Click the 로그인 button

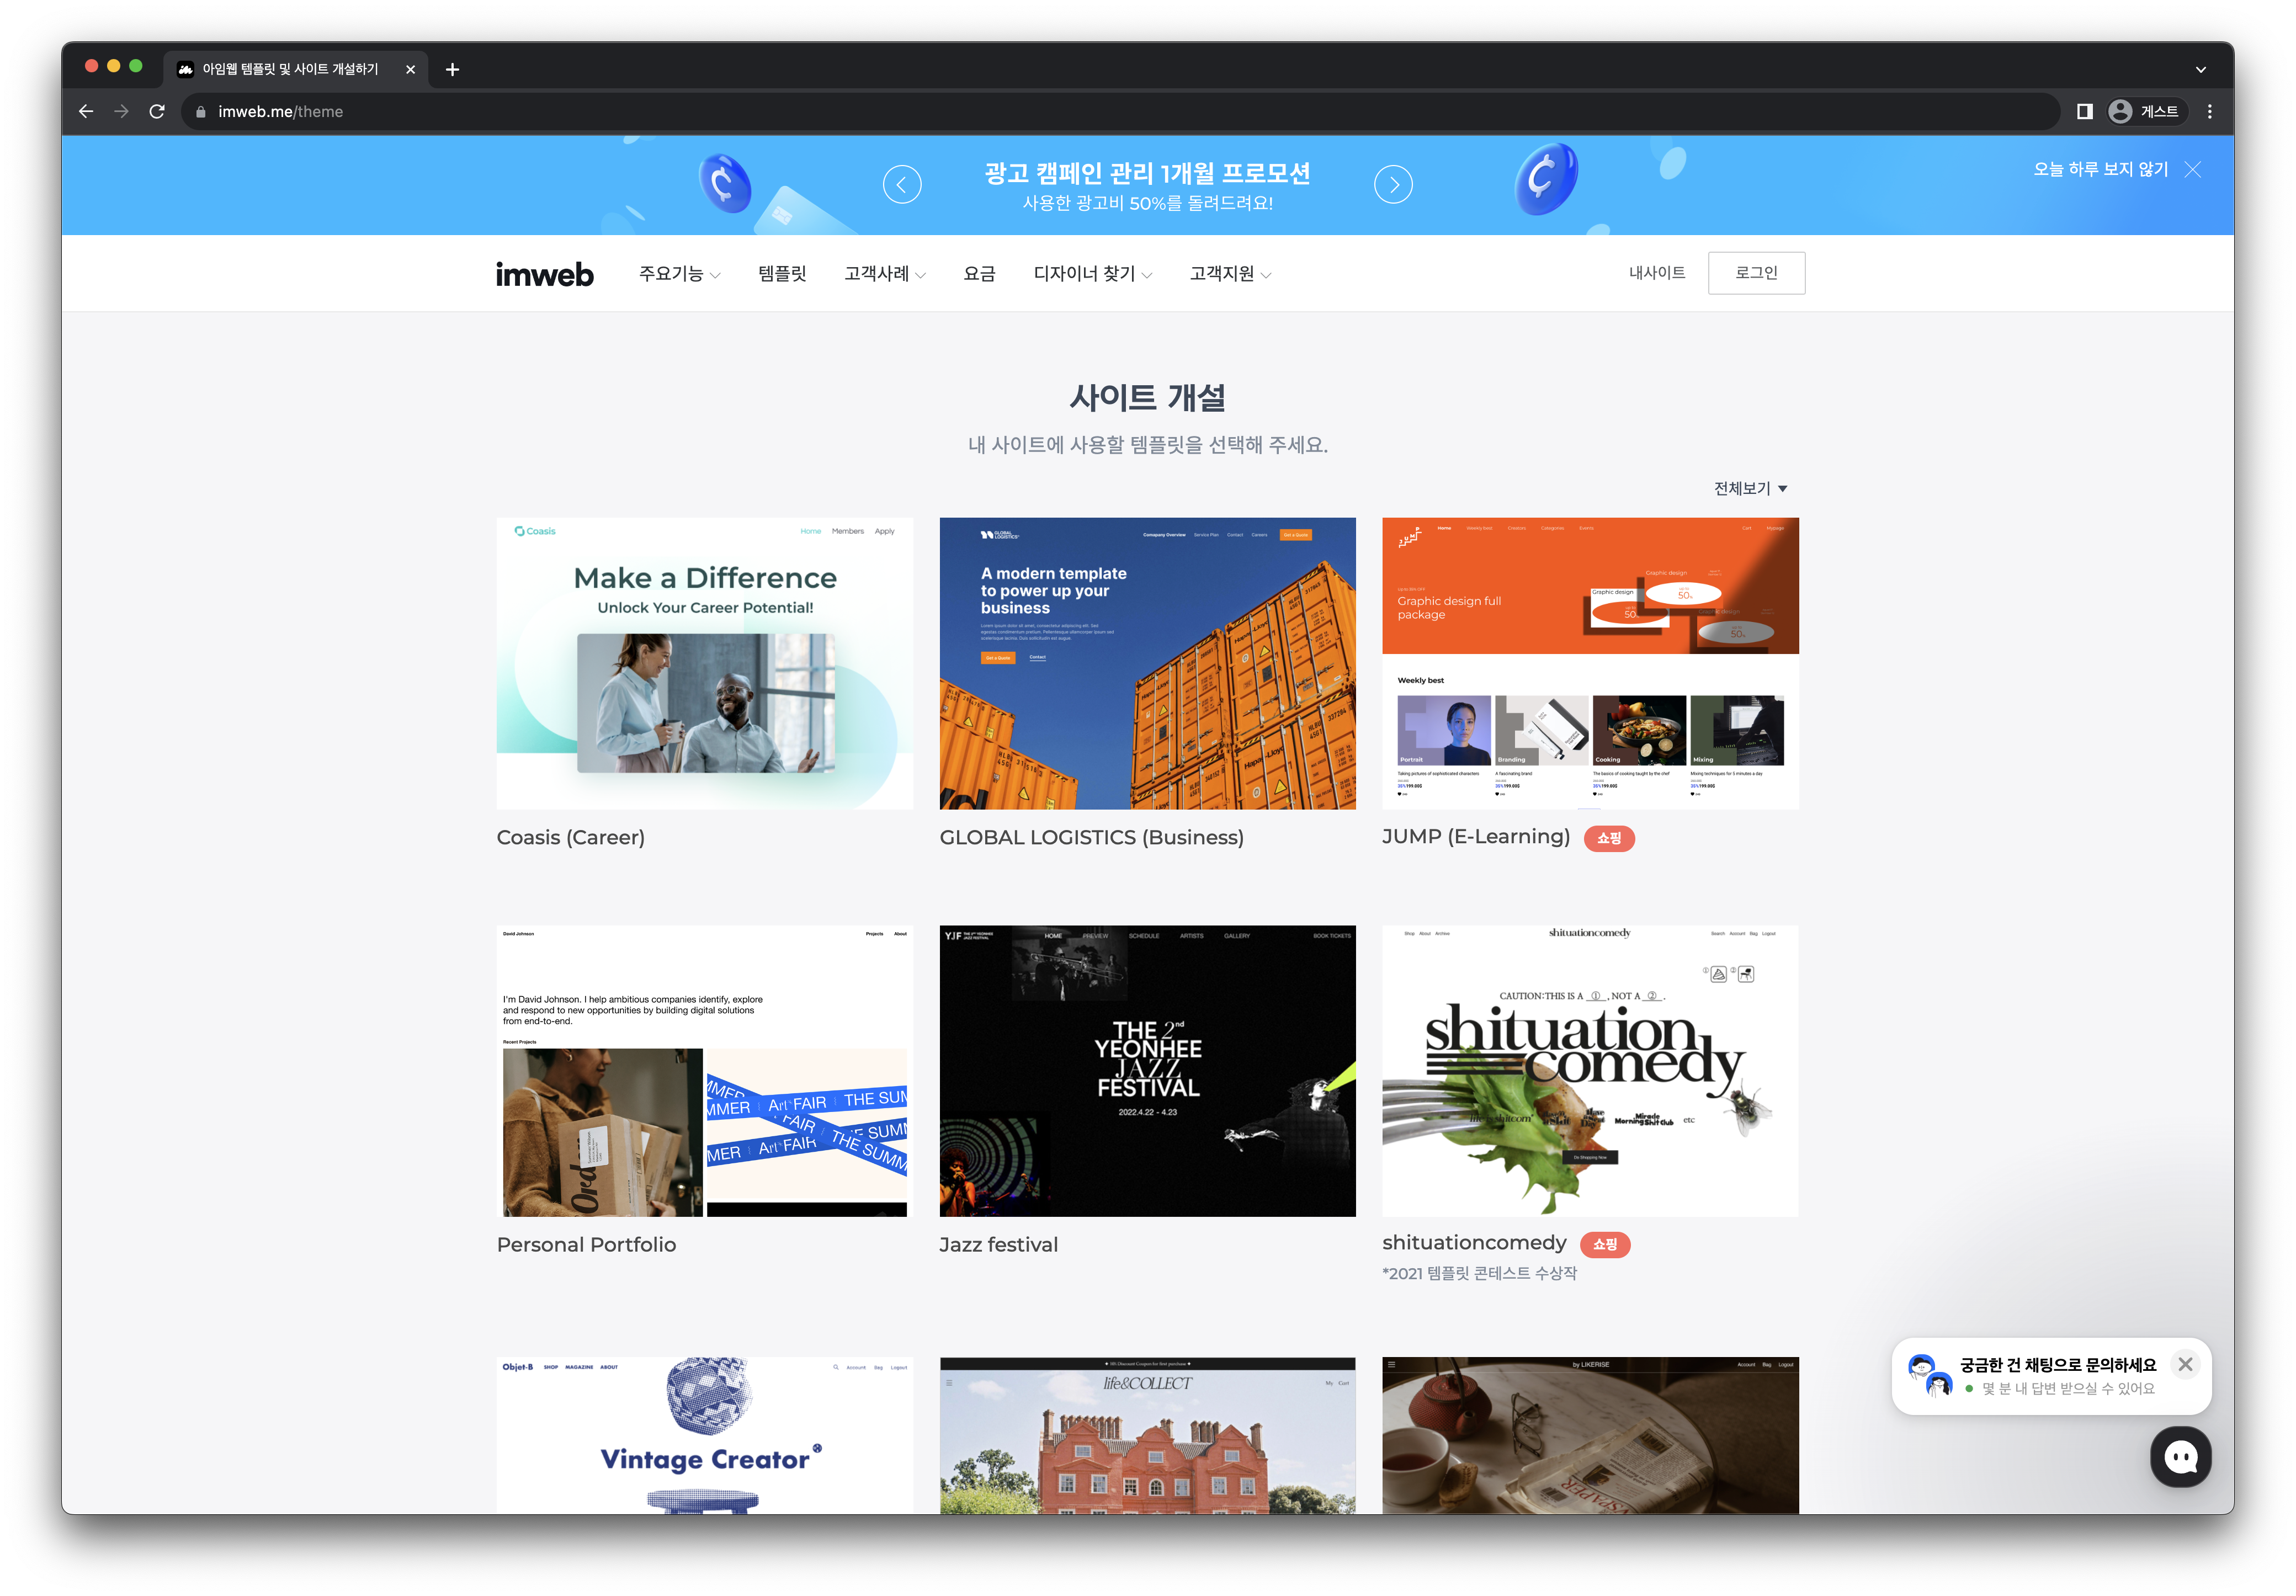pyautogui.click(x=1756, y=273)
